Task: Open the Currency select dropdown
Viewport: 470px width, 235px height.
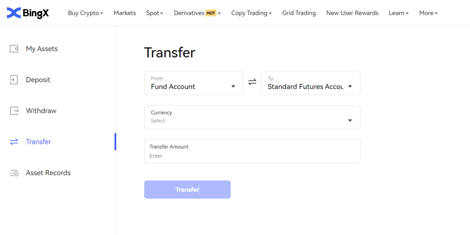Action: click(350, 121)
